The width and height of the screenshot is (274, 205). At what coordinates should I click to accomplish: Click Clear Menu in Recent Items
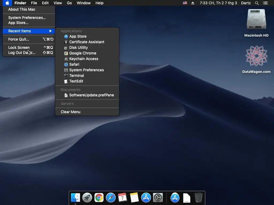pyautogui.click(x=87, y=112)
